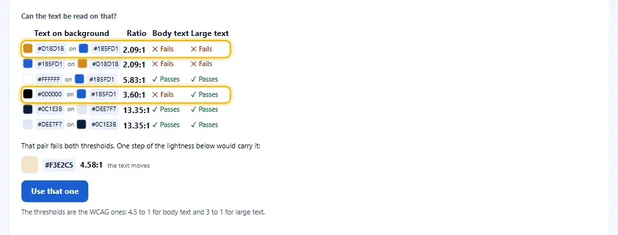Select the #F3E2C5 hex code label
Image resolution: width=618 pixels, height=235 pixels.
tap(59, 165)
